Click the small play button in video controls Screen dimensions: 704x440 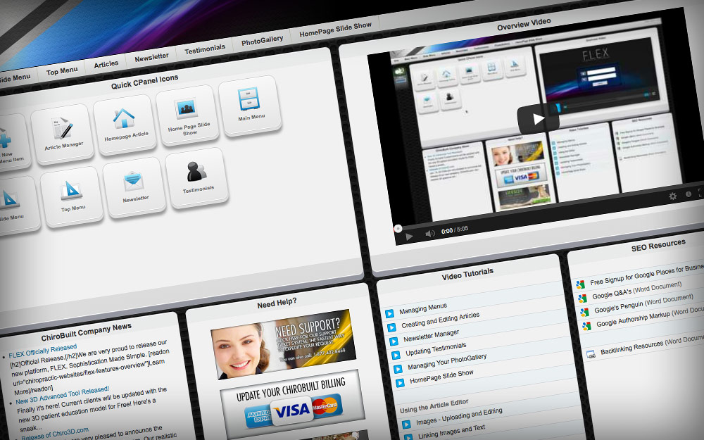pos(409,237)
